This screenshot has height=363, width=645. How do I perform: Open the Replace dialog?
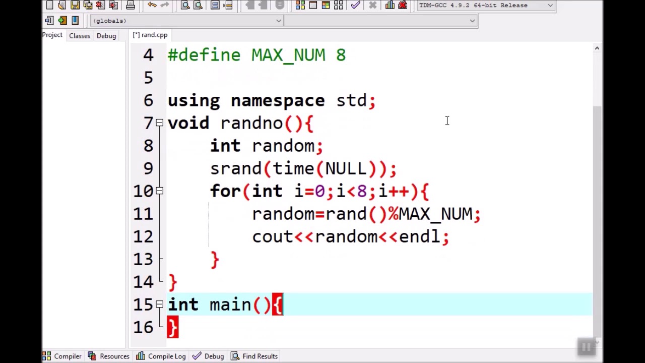(x=198, y=5)
